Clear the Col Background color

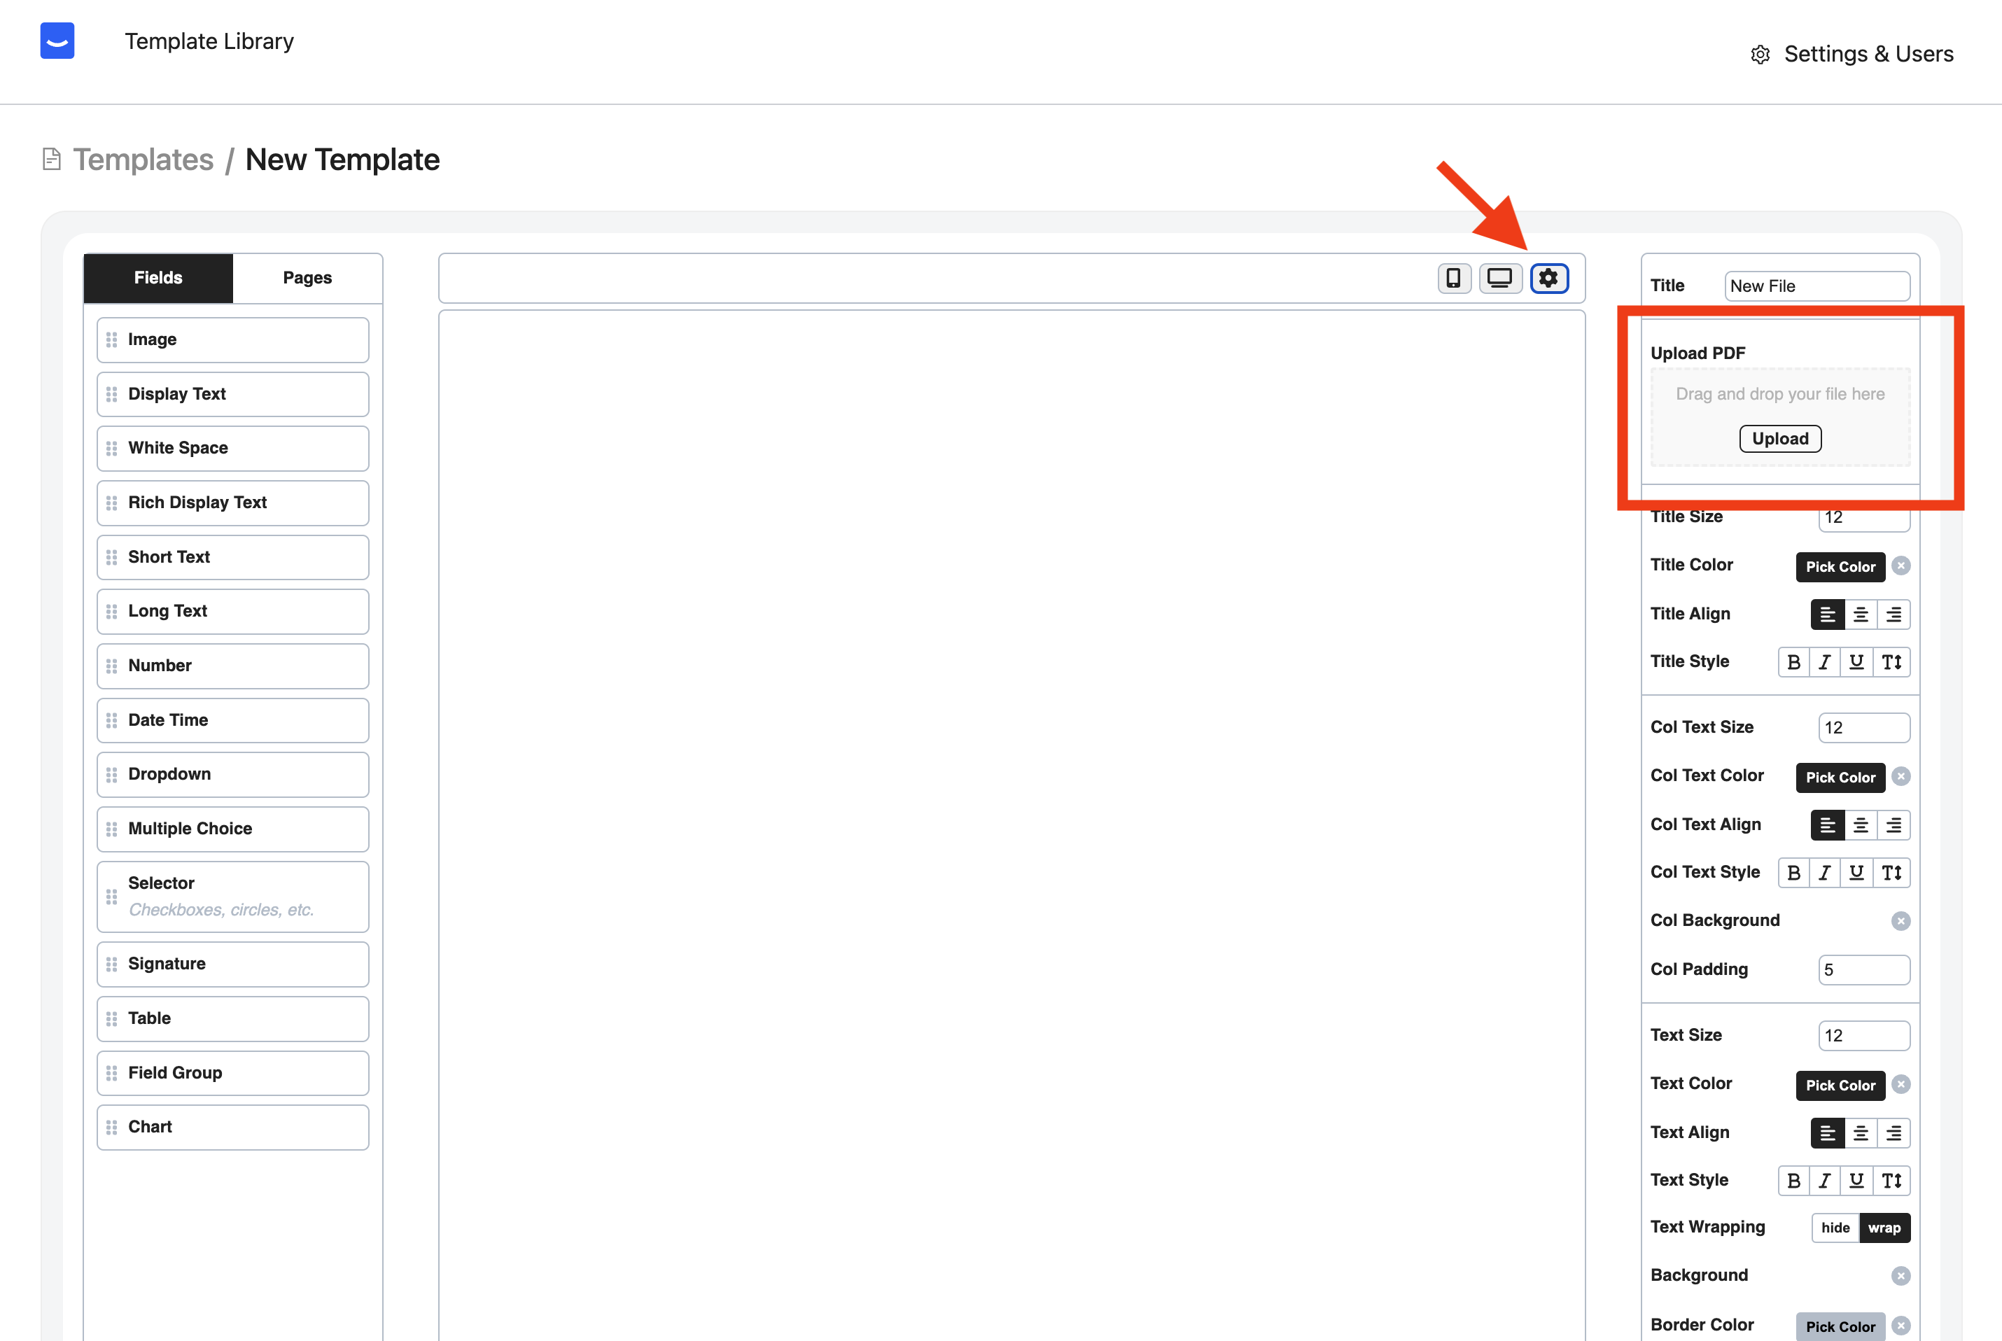point(1900,921)
